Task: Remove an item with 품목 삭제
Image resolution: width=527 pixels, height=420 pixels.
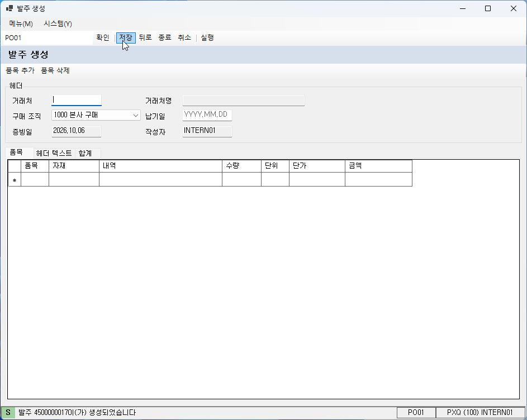Action: tap(55, 70)
